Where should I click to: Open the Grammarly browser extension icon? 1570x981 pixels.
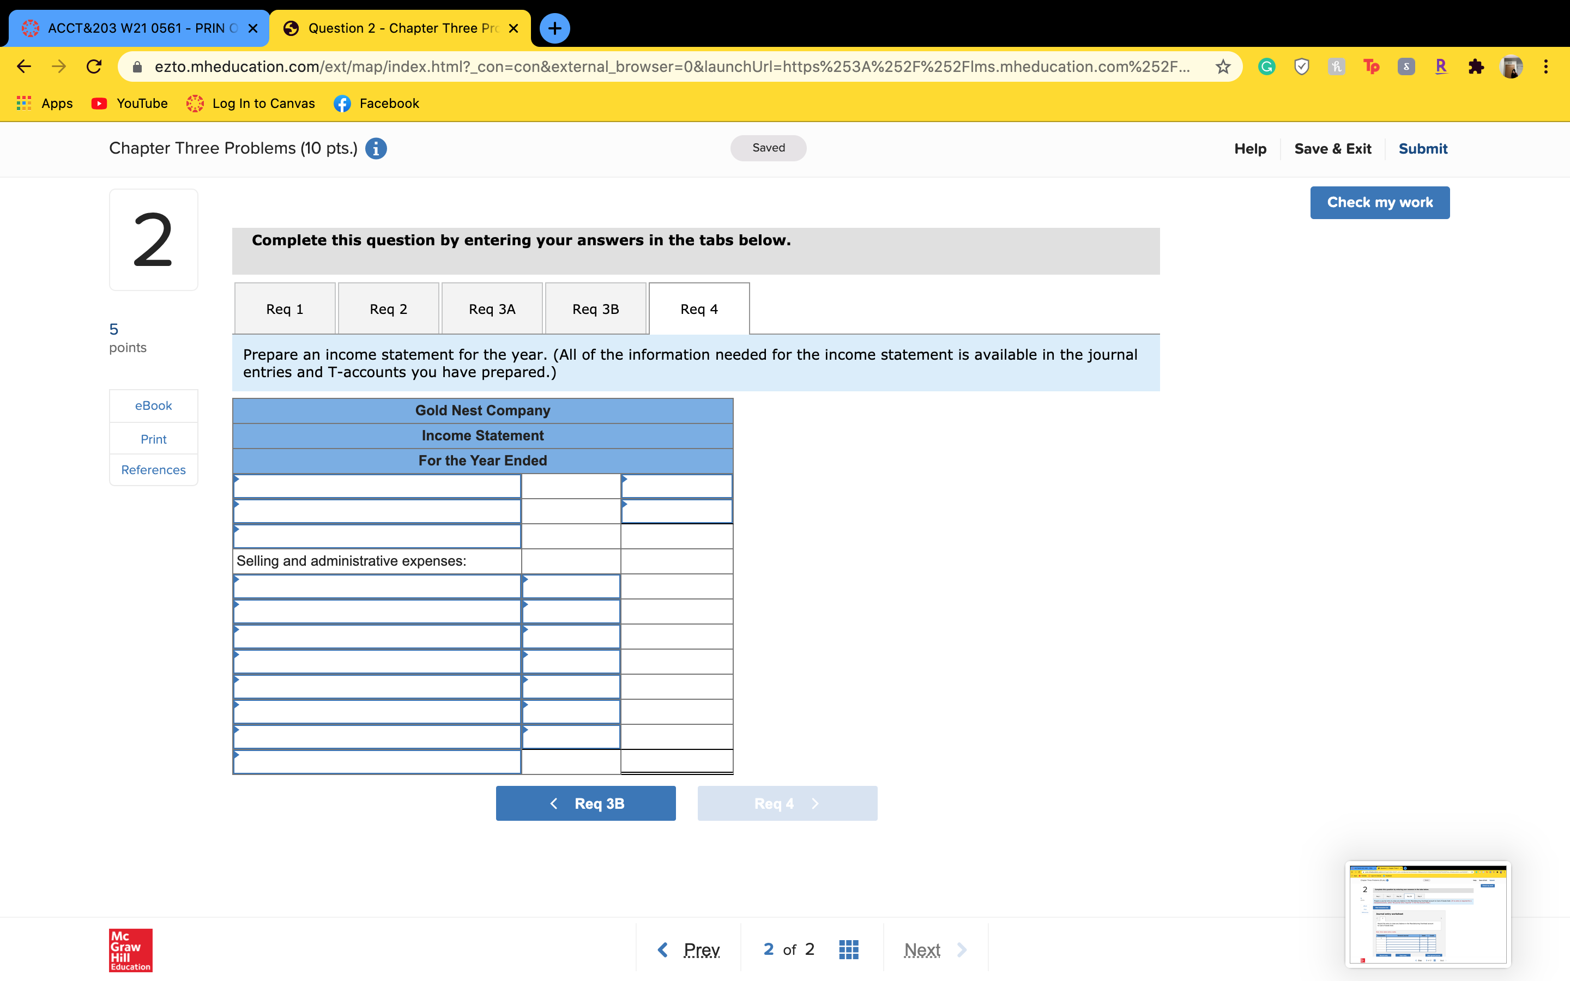pyautogui.click(x=1266, y=66)
